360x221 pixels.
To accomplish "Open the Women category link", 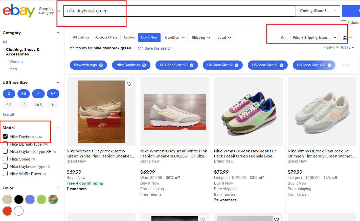I will [16, 62].
